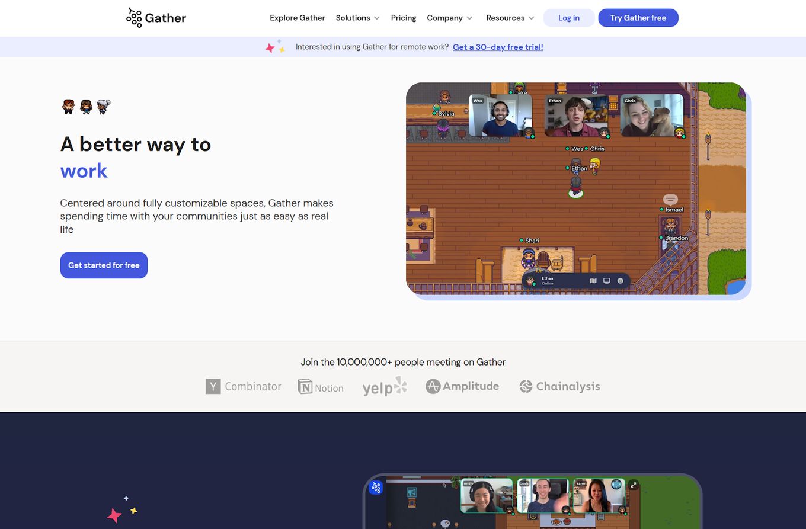The width and height of the screenshot is (806, 529).
Task: Click the map icon in Ethan's status bar
Action: point(593,281)
